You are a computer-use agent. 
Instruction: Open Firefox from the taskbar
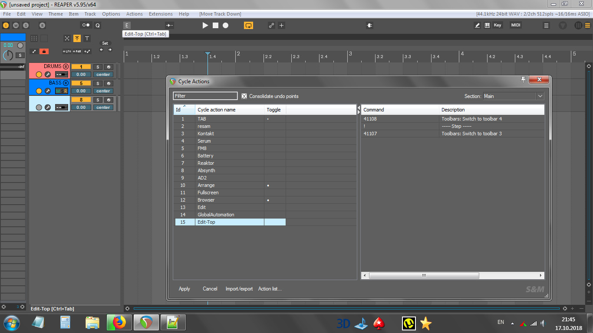click(x=119, y=323)
